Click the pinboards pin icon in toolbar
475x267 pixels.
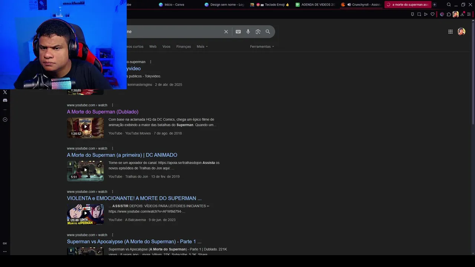pyautogui.click(x=412, y=14)
